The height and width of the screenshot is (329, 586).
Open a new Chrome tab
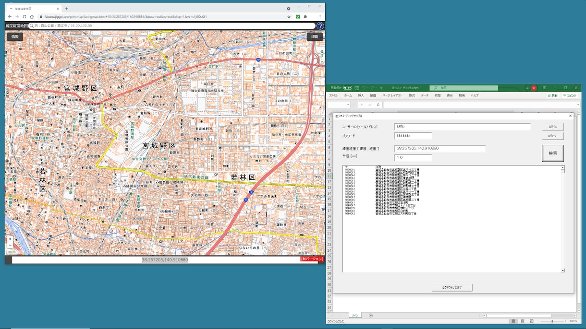[x=66, y=9]
